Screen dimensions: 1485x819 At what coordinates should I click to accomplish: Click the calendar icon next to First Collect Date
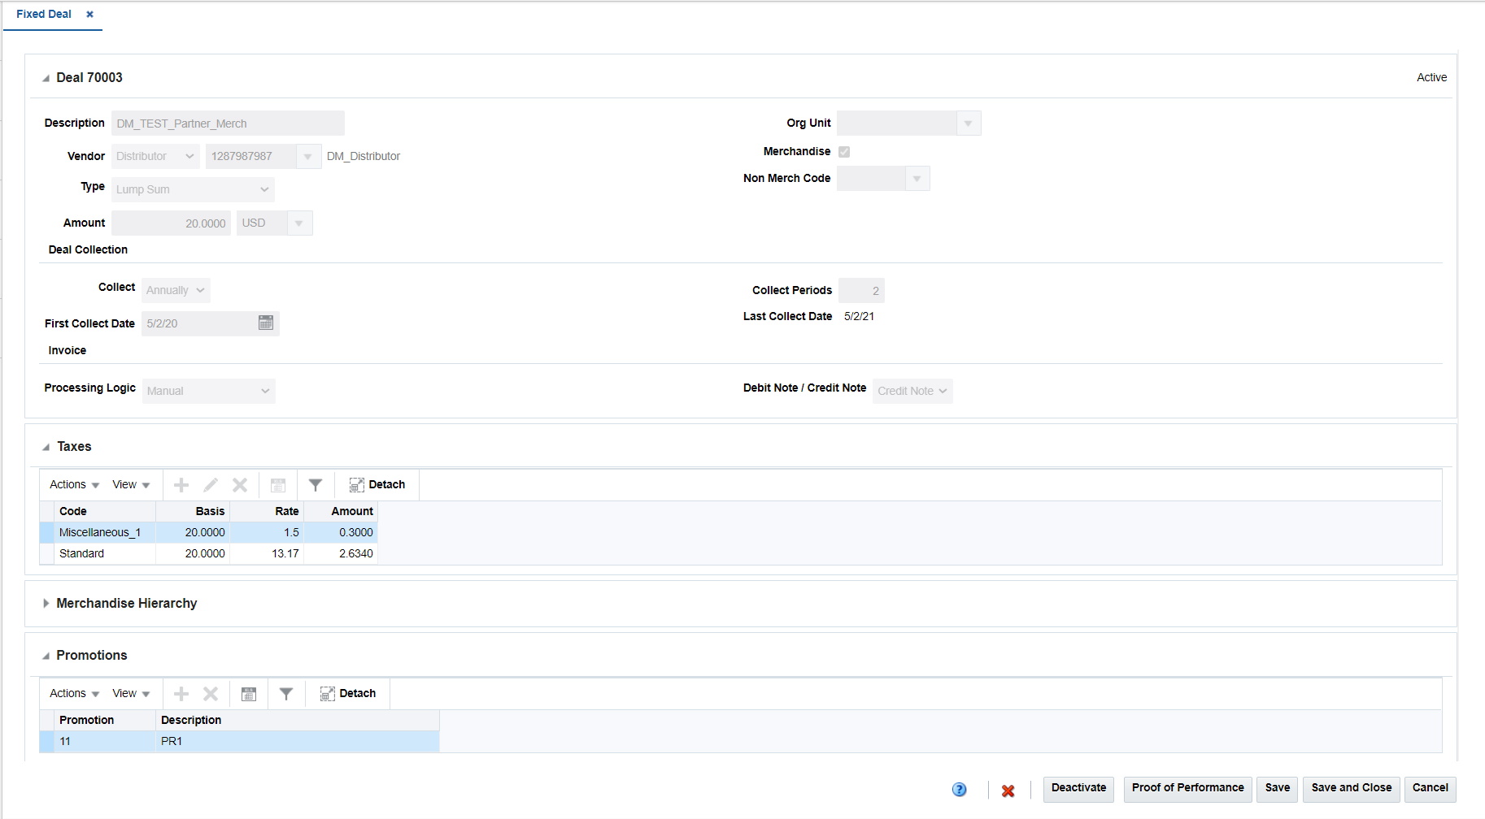point(266,323)
